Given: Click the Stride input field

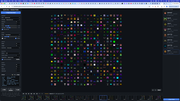Looking at the screenshot, I should [18, 24].
